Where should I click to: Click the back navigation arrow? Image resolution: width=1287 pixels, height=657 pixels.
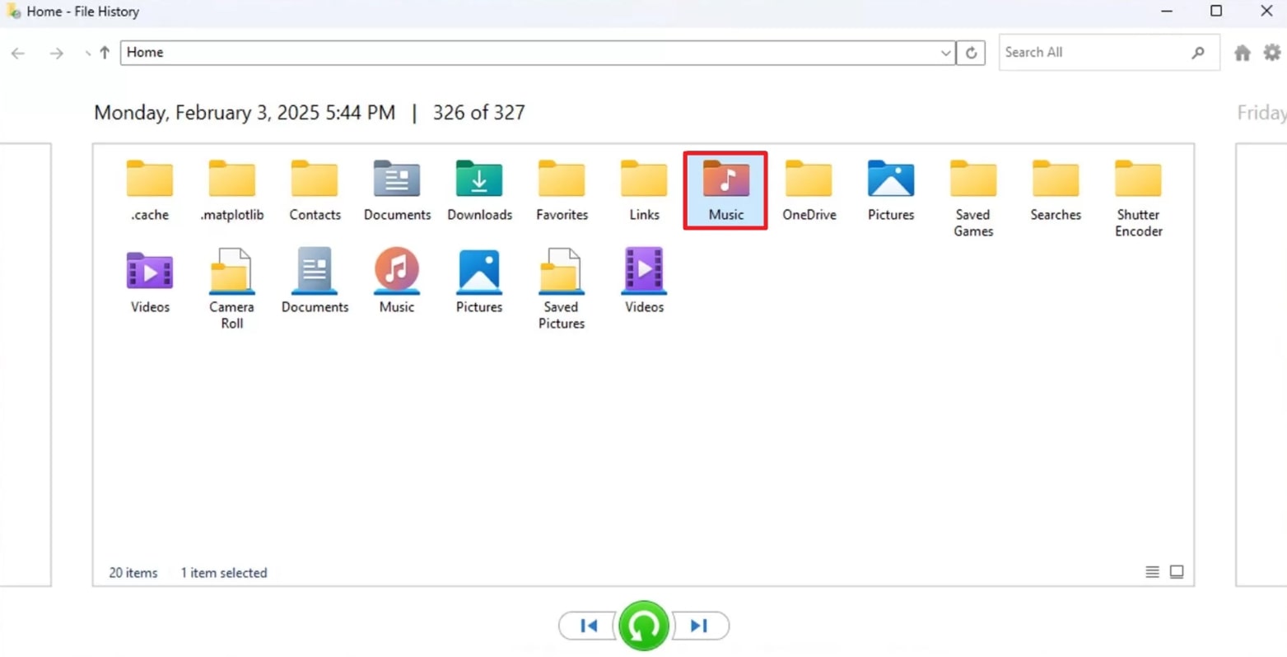(17, 53)
